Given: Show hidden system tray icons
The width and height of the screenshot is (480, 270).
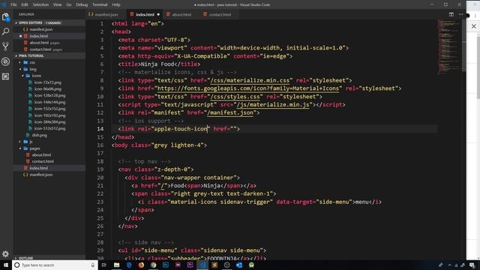Looking at the screenshot, I should click(x=449, y=265).
